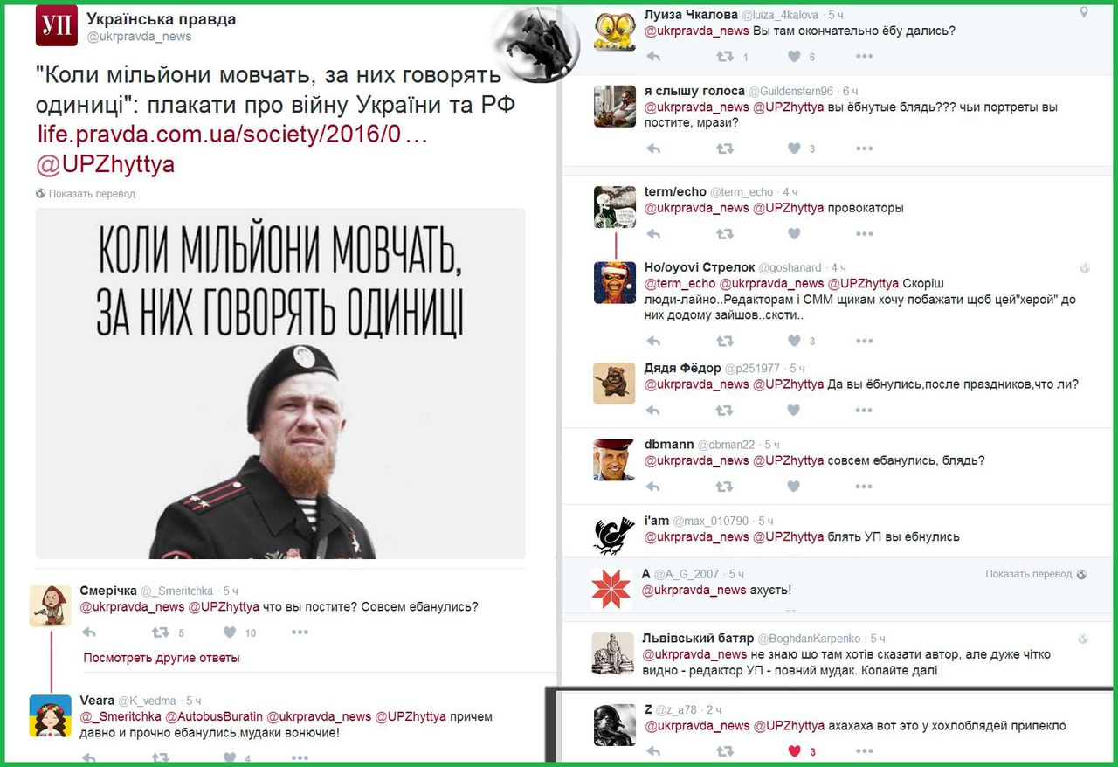Viewport: 1118px width, 767px height.
Task: Like the tweet by я слышу голоса
Action: coord(794,149)
